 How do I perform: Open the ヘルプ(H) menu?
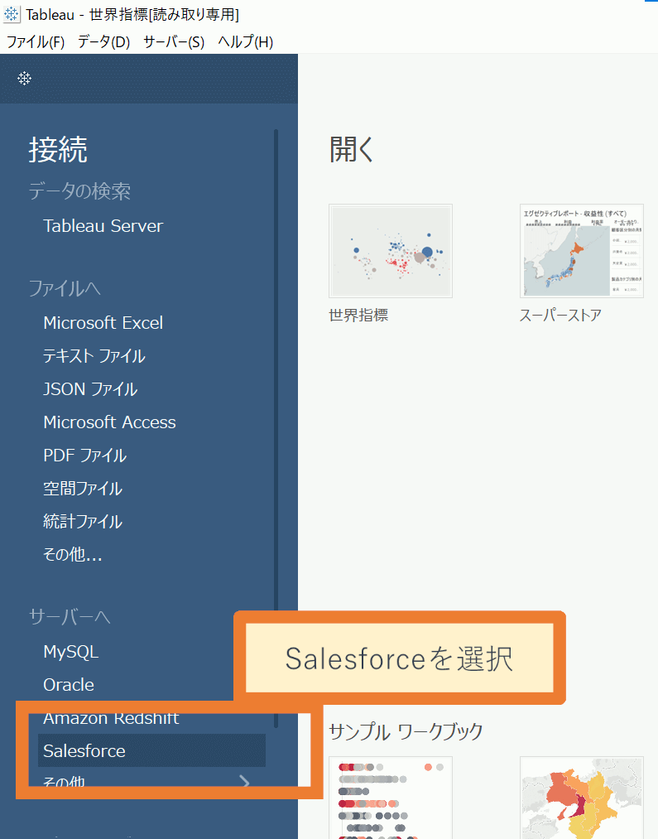coord(245,41)
